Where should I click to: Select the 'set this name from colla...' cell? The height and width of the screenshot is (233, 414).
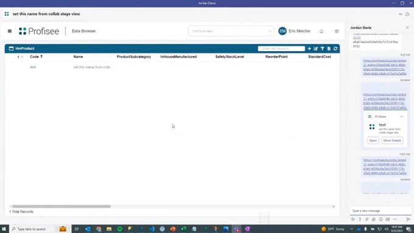pos(93,67)
